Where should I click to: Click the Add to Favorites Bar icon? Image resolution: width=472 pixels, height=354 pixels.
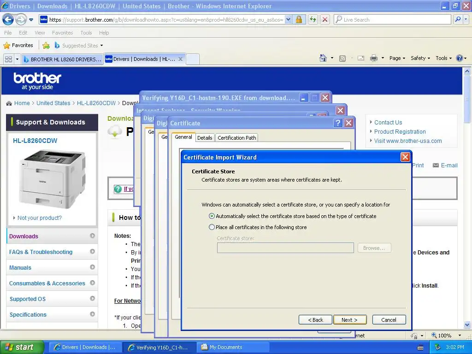[46, 46]
